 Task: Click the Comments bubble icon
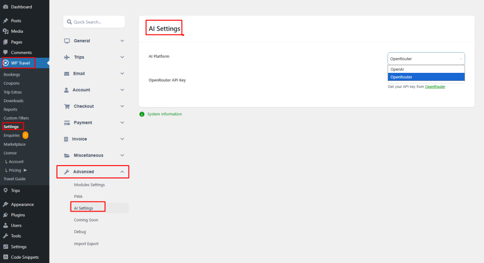pos(6,52)
